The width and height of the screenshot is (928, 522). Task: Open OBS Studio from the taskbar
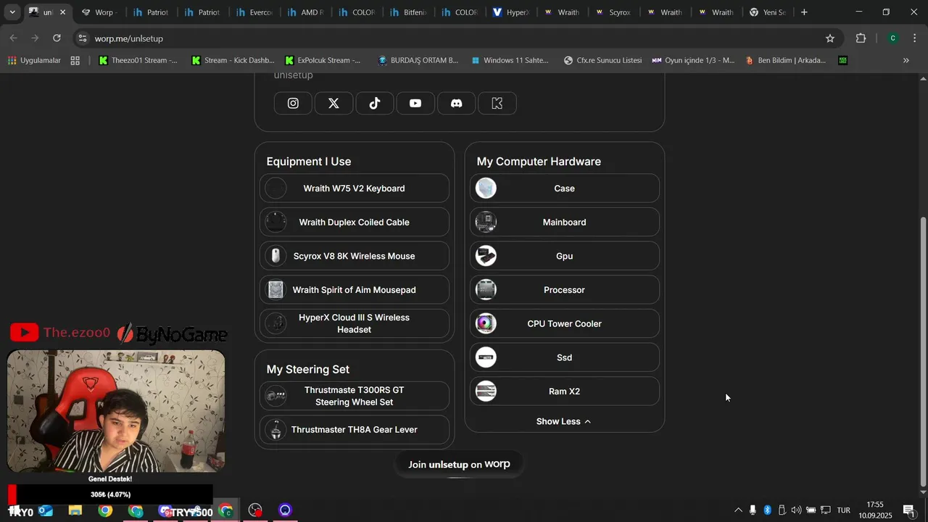tap(255, 510)
